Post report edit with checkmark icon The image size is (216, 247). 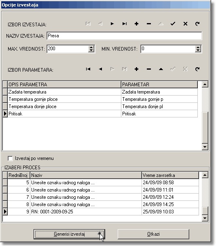click(173, 24)
